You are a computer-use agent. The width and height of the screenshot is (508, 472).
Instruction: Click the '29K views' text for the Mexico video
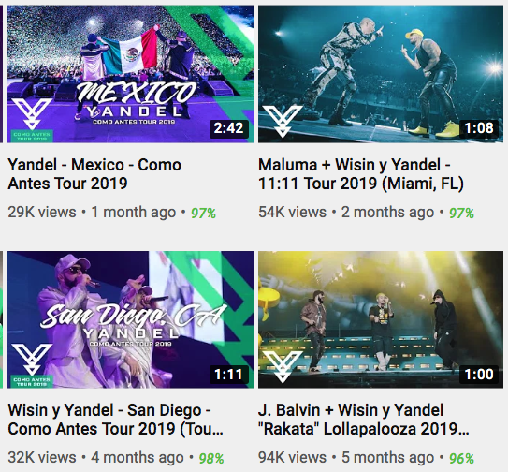click(x=42, y=213)
